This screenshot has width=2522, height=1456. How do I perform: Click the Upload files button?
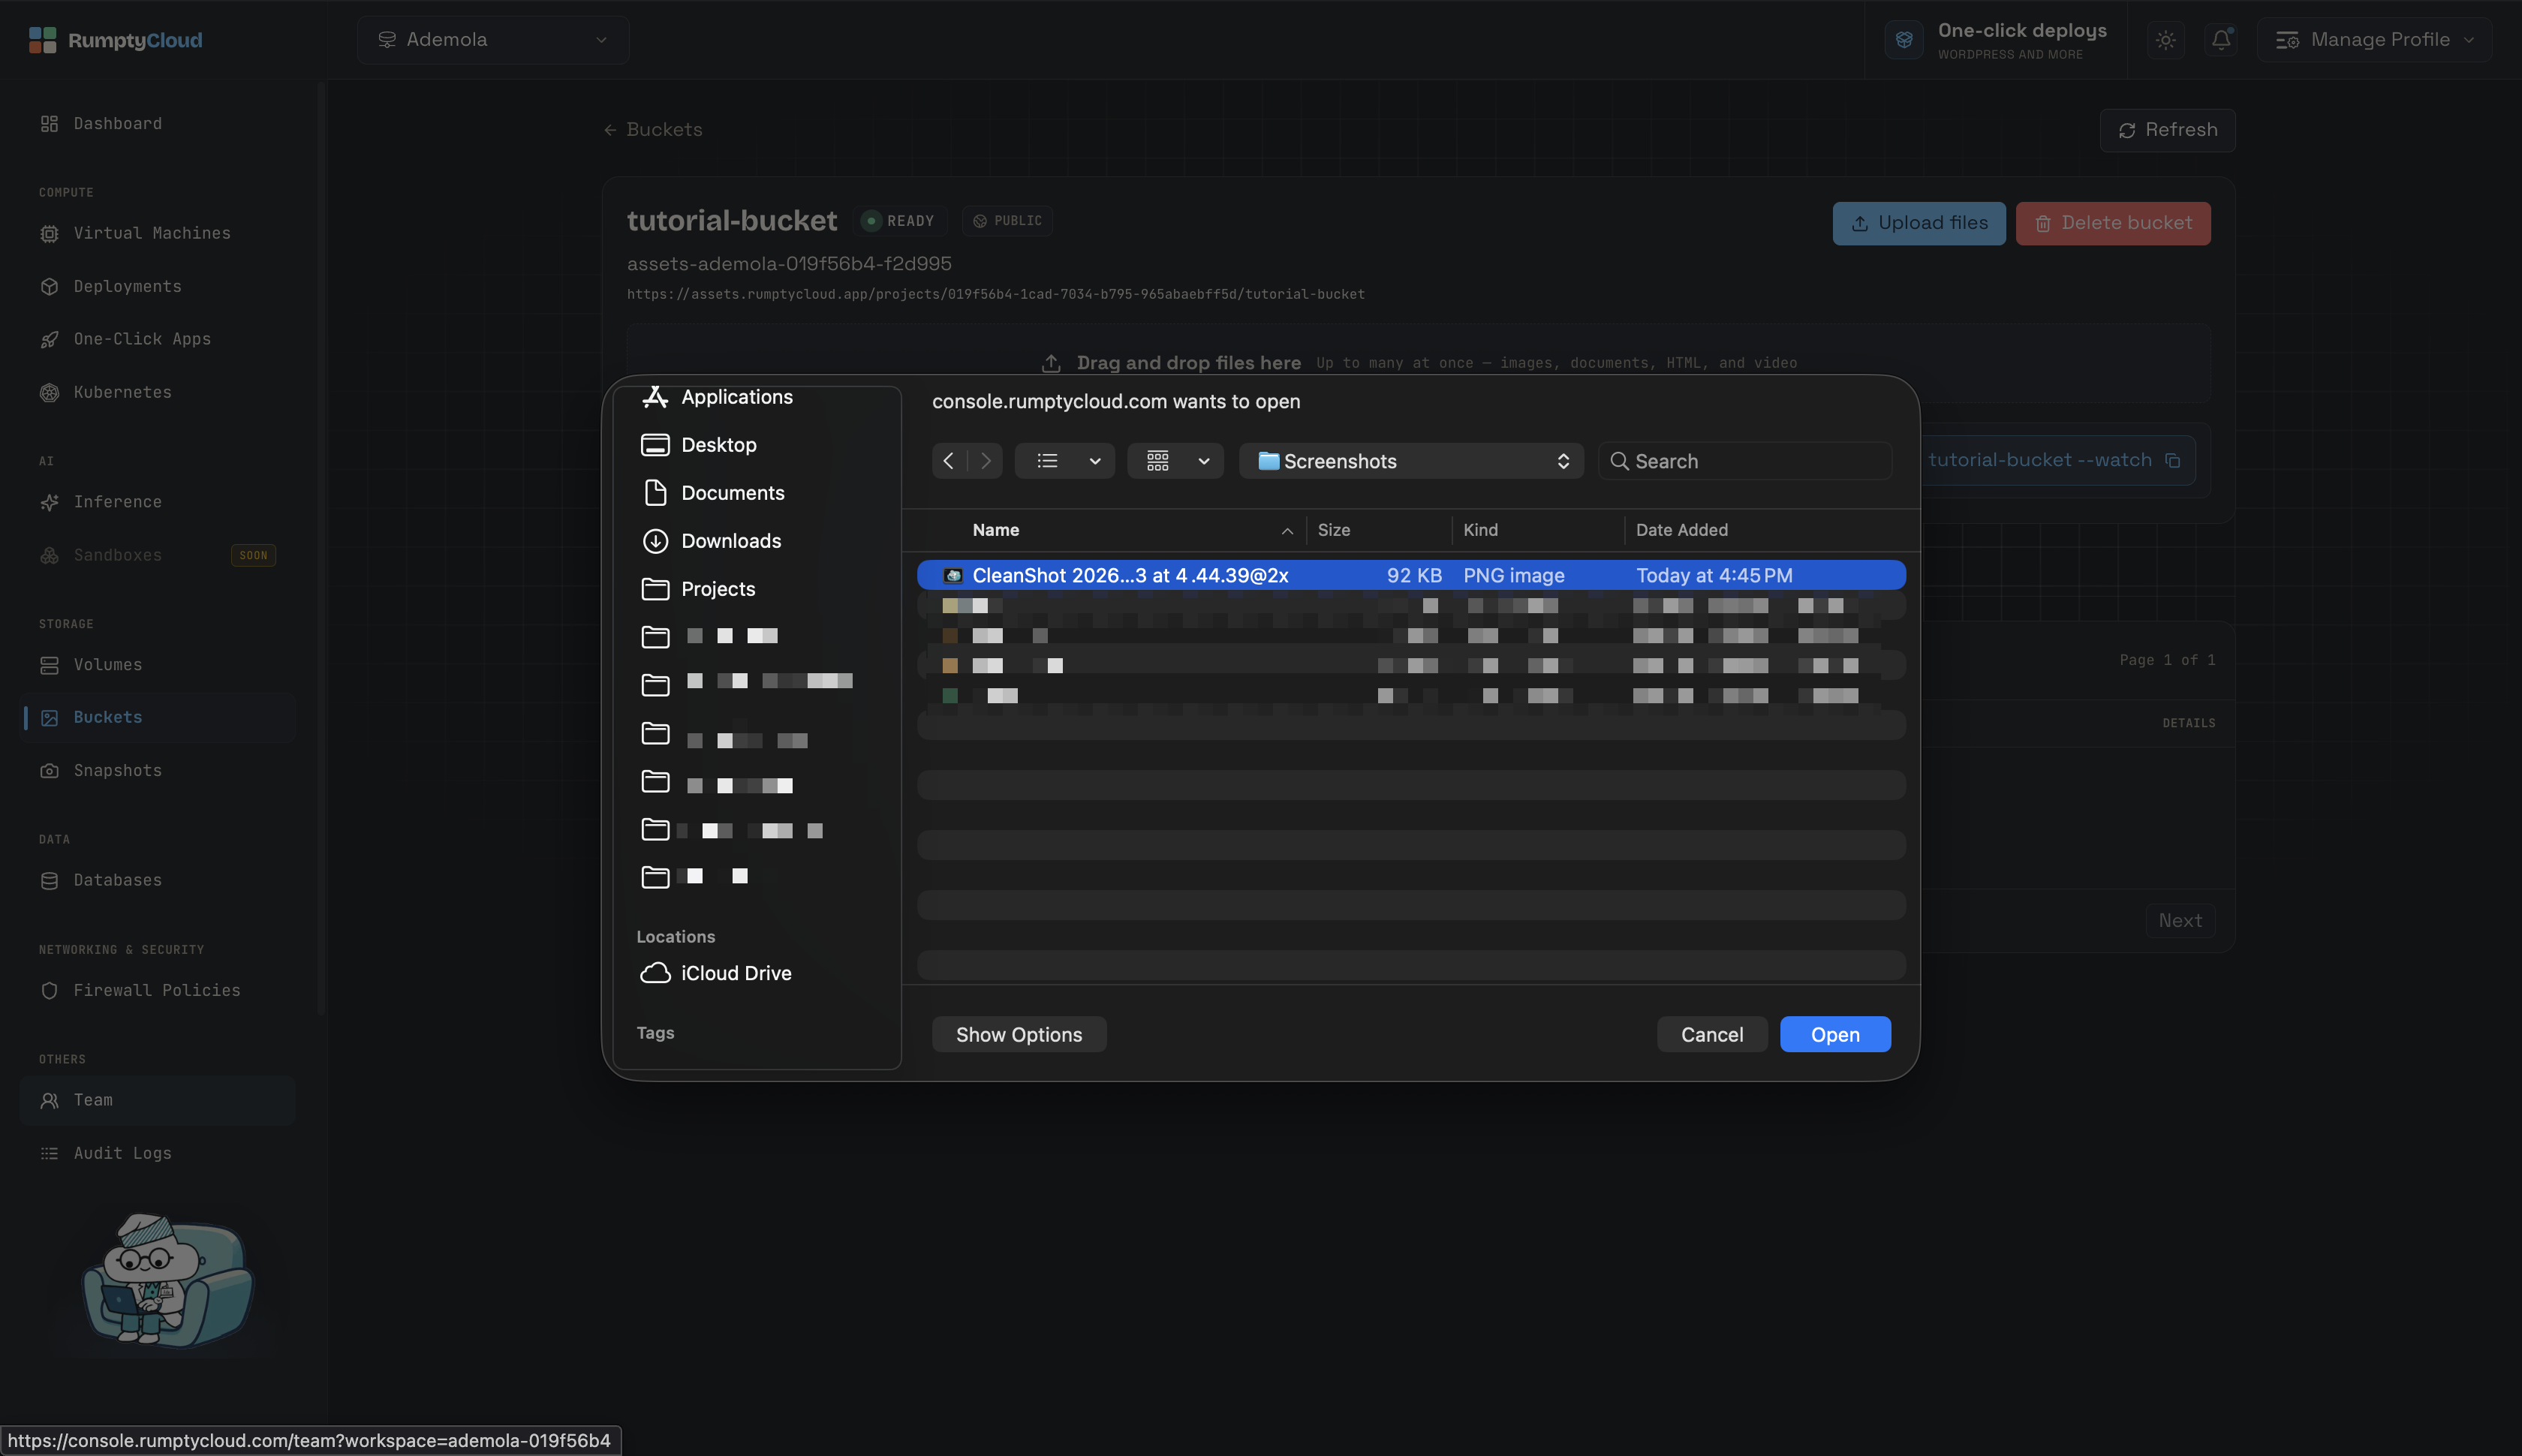point(1919,223)
